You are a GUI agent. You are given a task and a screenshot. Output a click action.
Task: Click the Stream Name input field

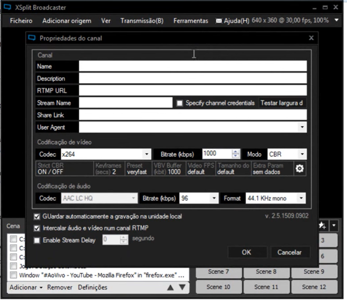coord(126,103)
